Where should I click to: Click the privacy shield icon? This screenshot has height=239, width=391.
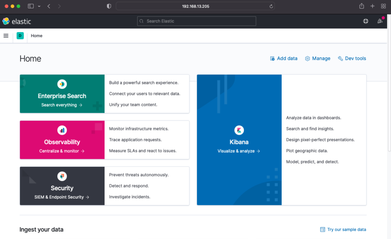(109, 6)
